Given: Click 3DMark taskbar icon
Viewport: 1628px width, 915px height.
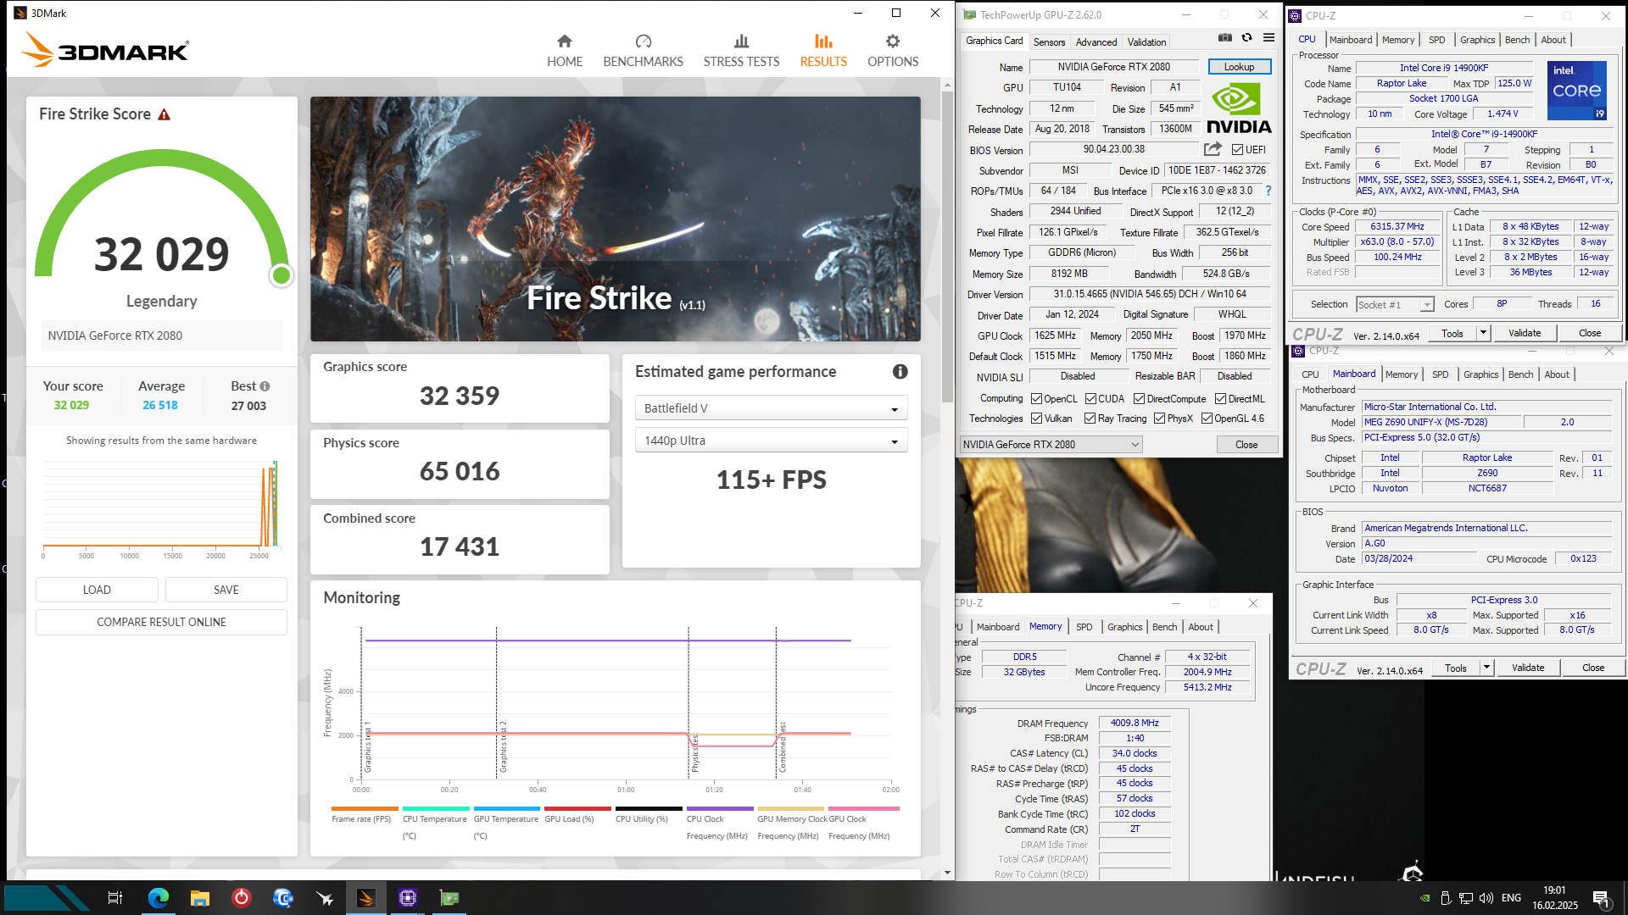Looking at the screenshot, I should (x=366, y=898).
